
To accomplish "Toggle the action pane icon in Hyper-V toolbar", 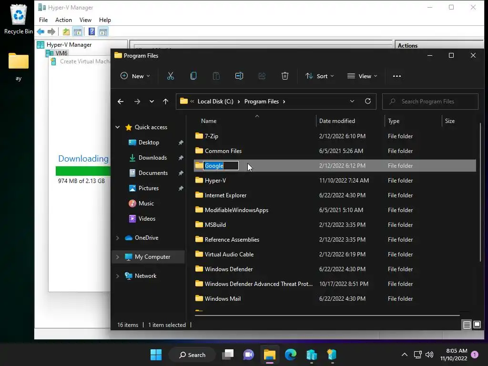I will pyautogui.click(x=103, y=31).
